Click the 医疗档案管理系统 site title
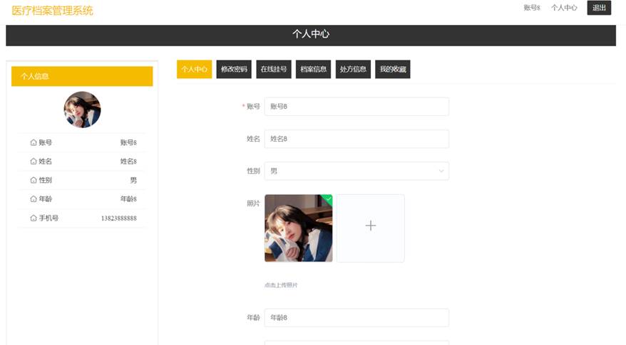 pos(52,11)
